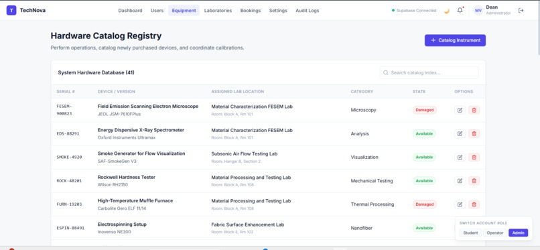Click the STATE column header
Viewport: 540px width, 250px height.
(419, 92)
